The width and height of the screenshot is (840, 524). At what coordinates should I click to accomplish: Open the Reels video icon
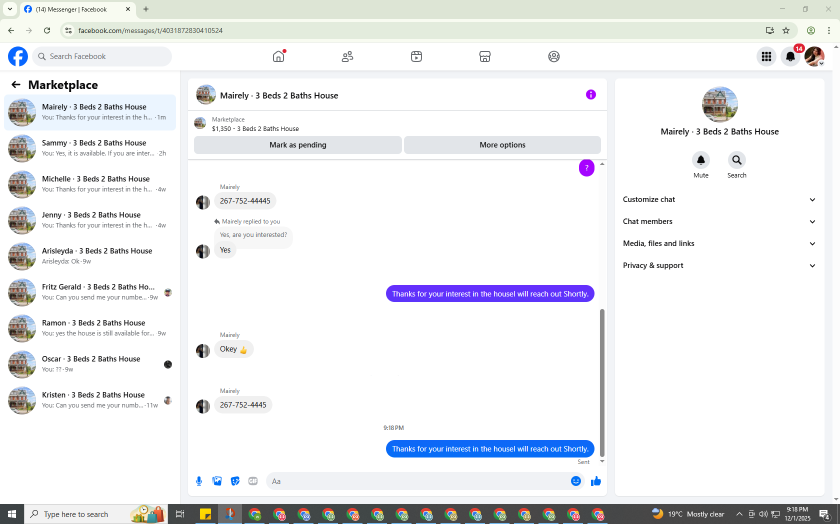tap(416, 56)
